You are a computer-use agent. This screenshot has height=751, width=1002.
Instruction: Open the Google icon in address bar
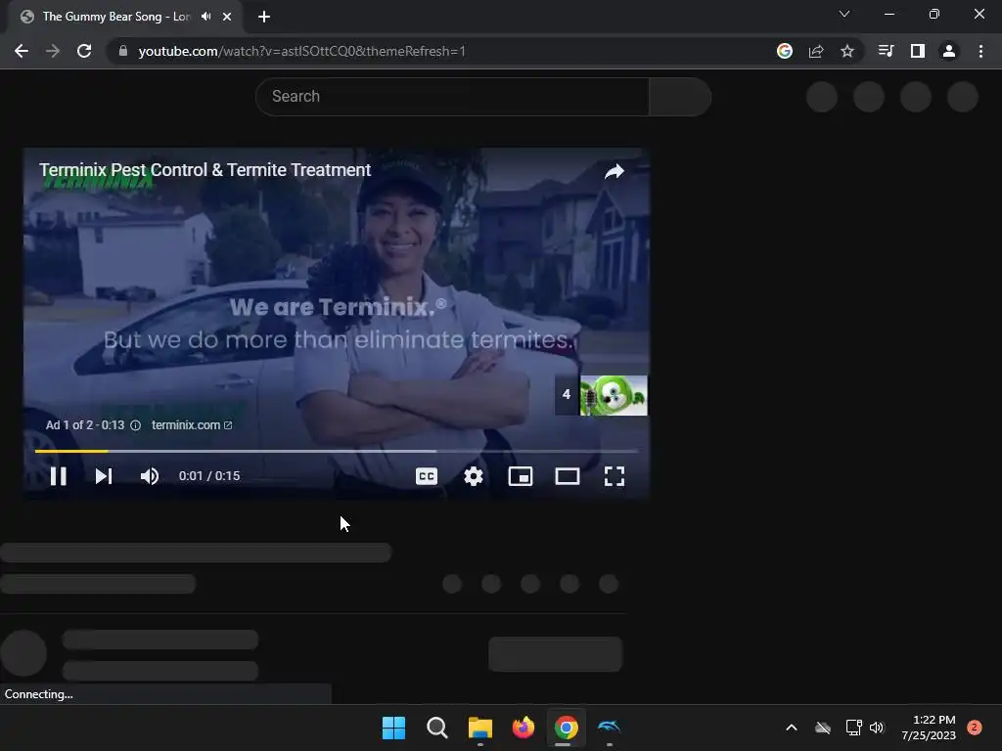(785, 51)
